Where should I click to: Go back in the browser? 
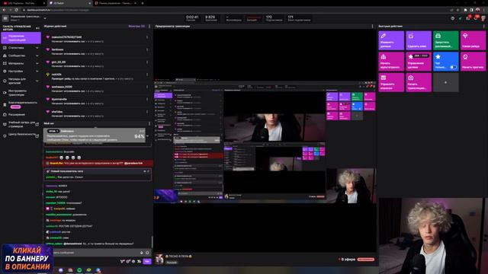coord(4,10)
